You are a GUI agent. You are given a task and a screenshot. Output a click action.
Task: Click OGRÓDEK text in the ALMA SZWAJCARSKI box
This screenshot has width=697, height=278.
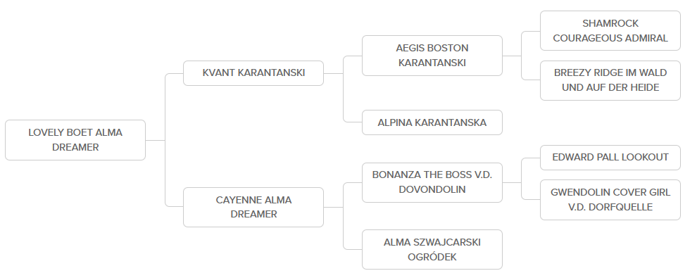(x=432, y=257)
